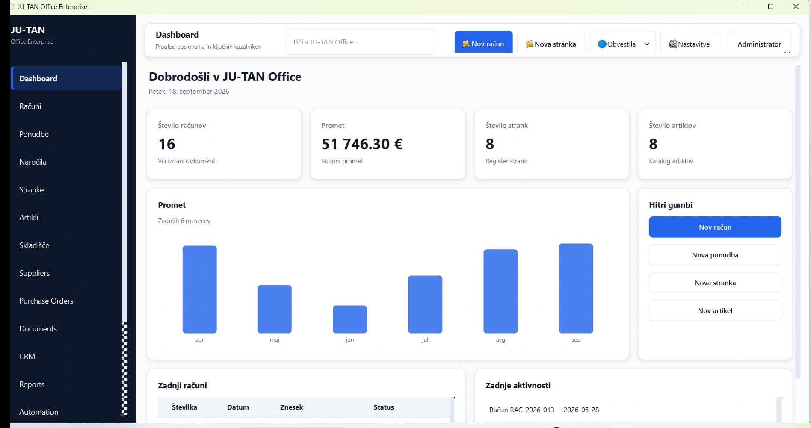Focus the 'Išči v JU-TAN Office' search field
The width and height of the screenshot is (811, 428).
pos(360,42)
